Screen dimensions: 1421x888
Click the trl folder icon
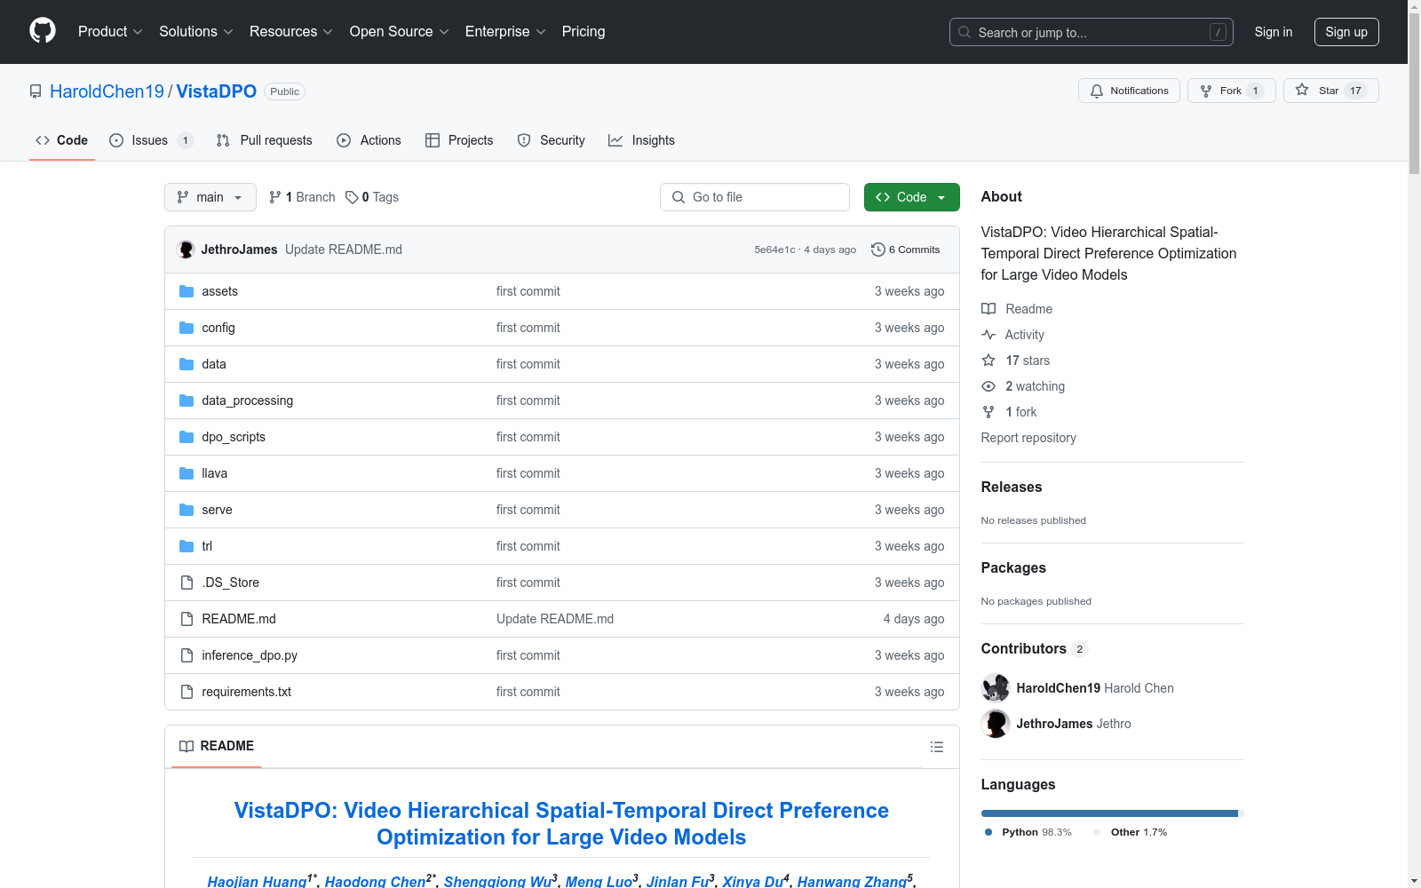187,546
